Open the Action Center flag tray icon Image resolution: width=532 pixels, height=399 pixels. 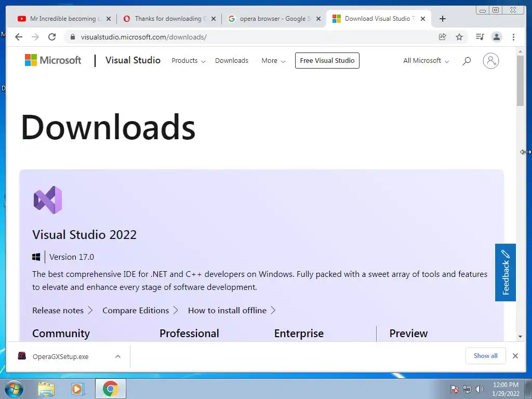point(455,389)
